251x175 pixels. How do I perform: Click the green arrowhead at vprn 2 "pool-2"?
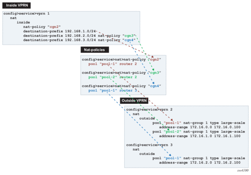point(168,129)
